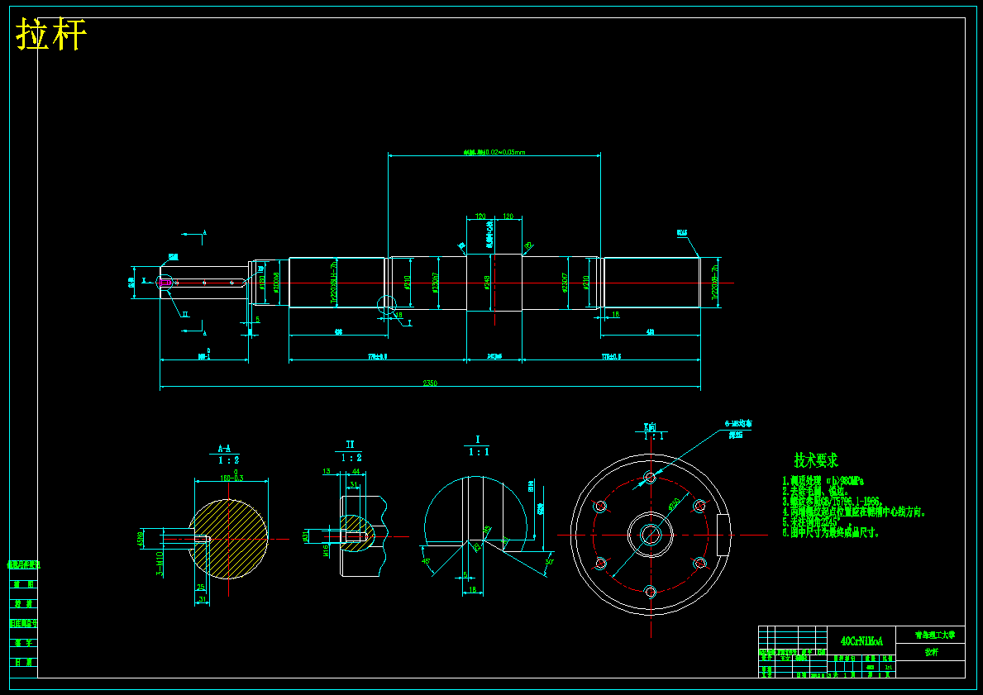Click the yellow title text 拉杆
Viewport: 983px width, 695px height.
(x=50, y=34)
